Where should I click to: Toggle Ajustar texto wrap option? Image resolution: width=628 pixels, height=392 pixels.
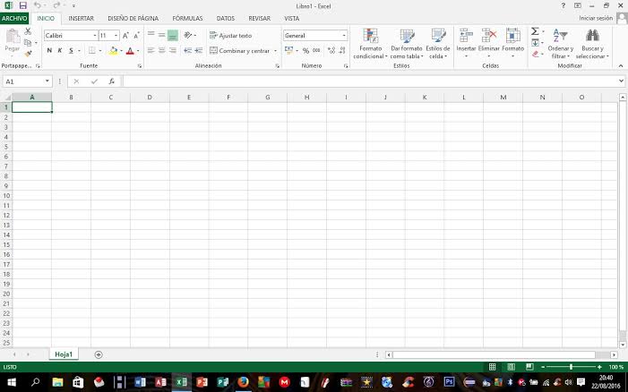coord(230,36)
